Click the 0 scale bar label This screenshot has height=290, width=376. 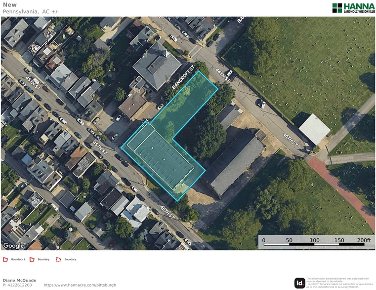coord(264,240)
